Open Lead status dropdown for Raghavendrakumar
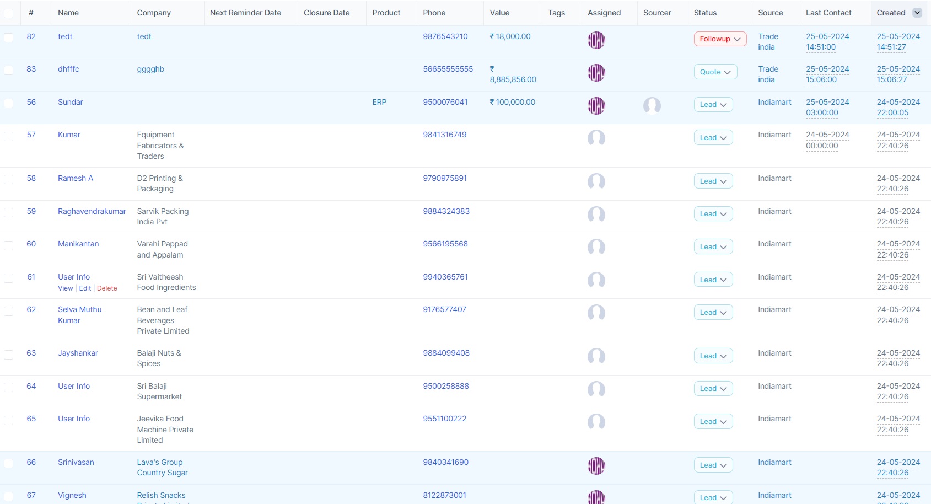 point(713,214)
